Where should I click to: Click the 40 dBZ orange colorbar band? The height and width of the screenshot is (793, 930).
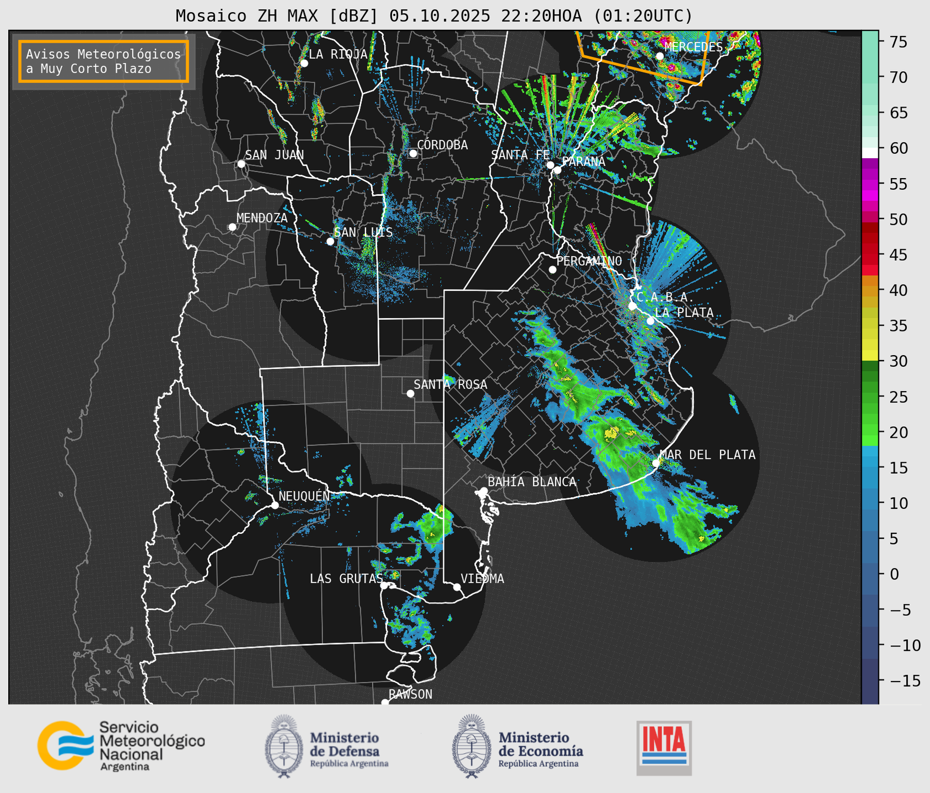[870, 290]
